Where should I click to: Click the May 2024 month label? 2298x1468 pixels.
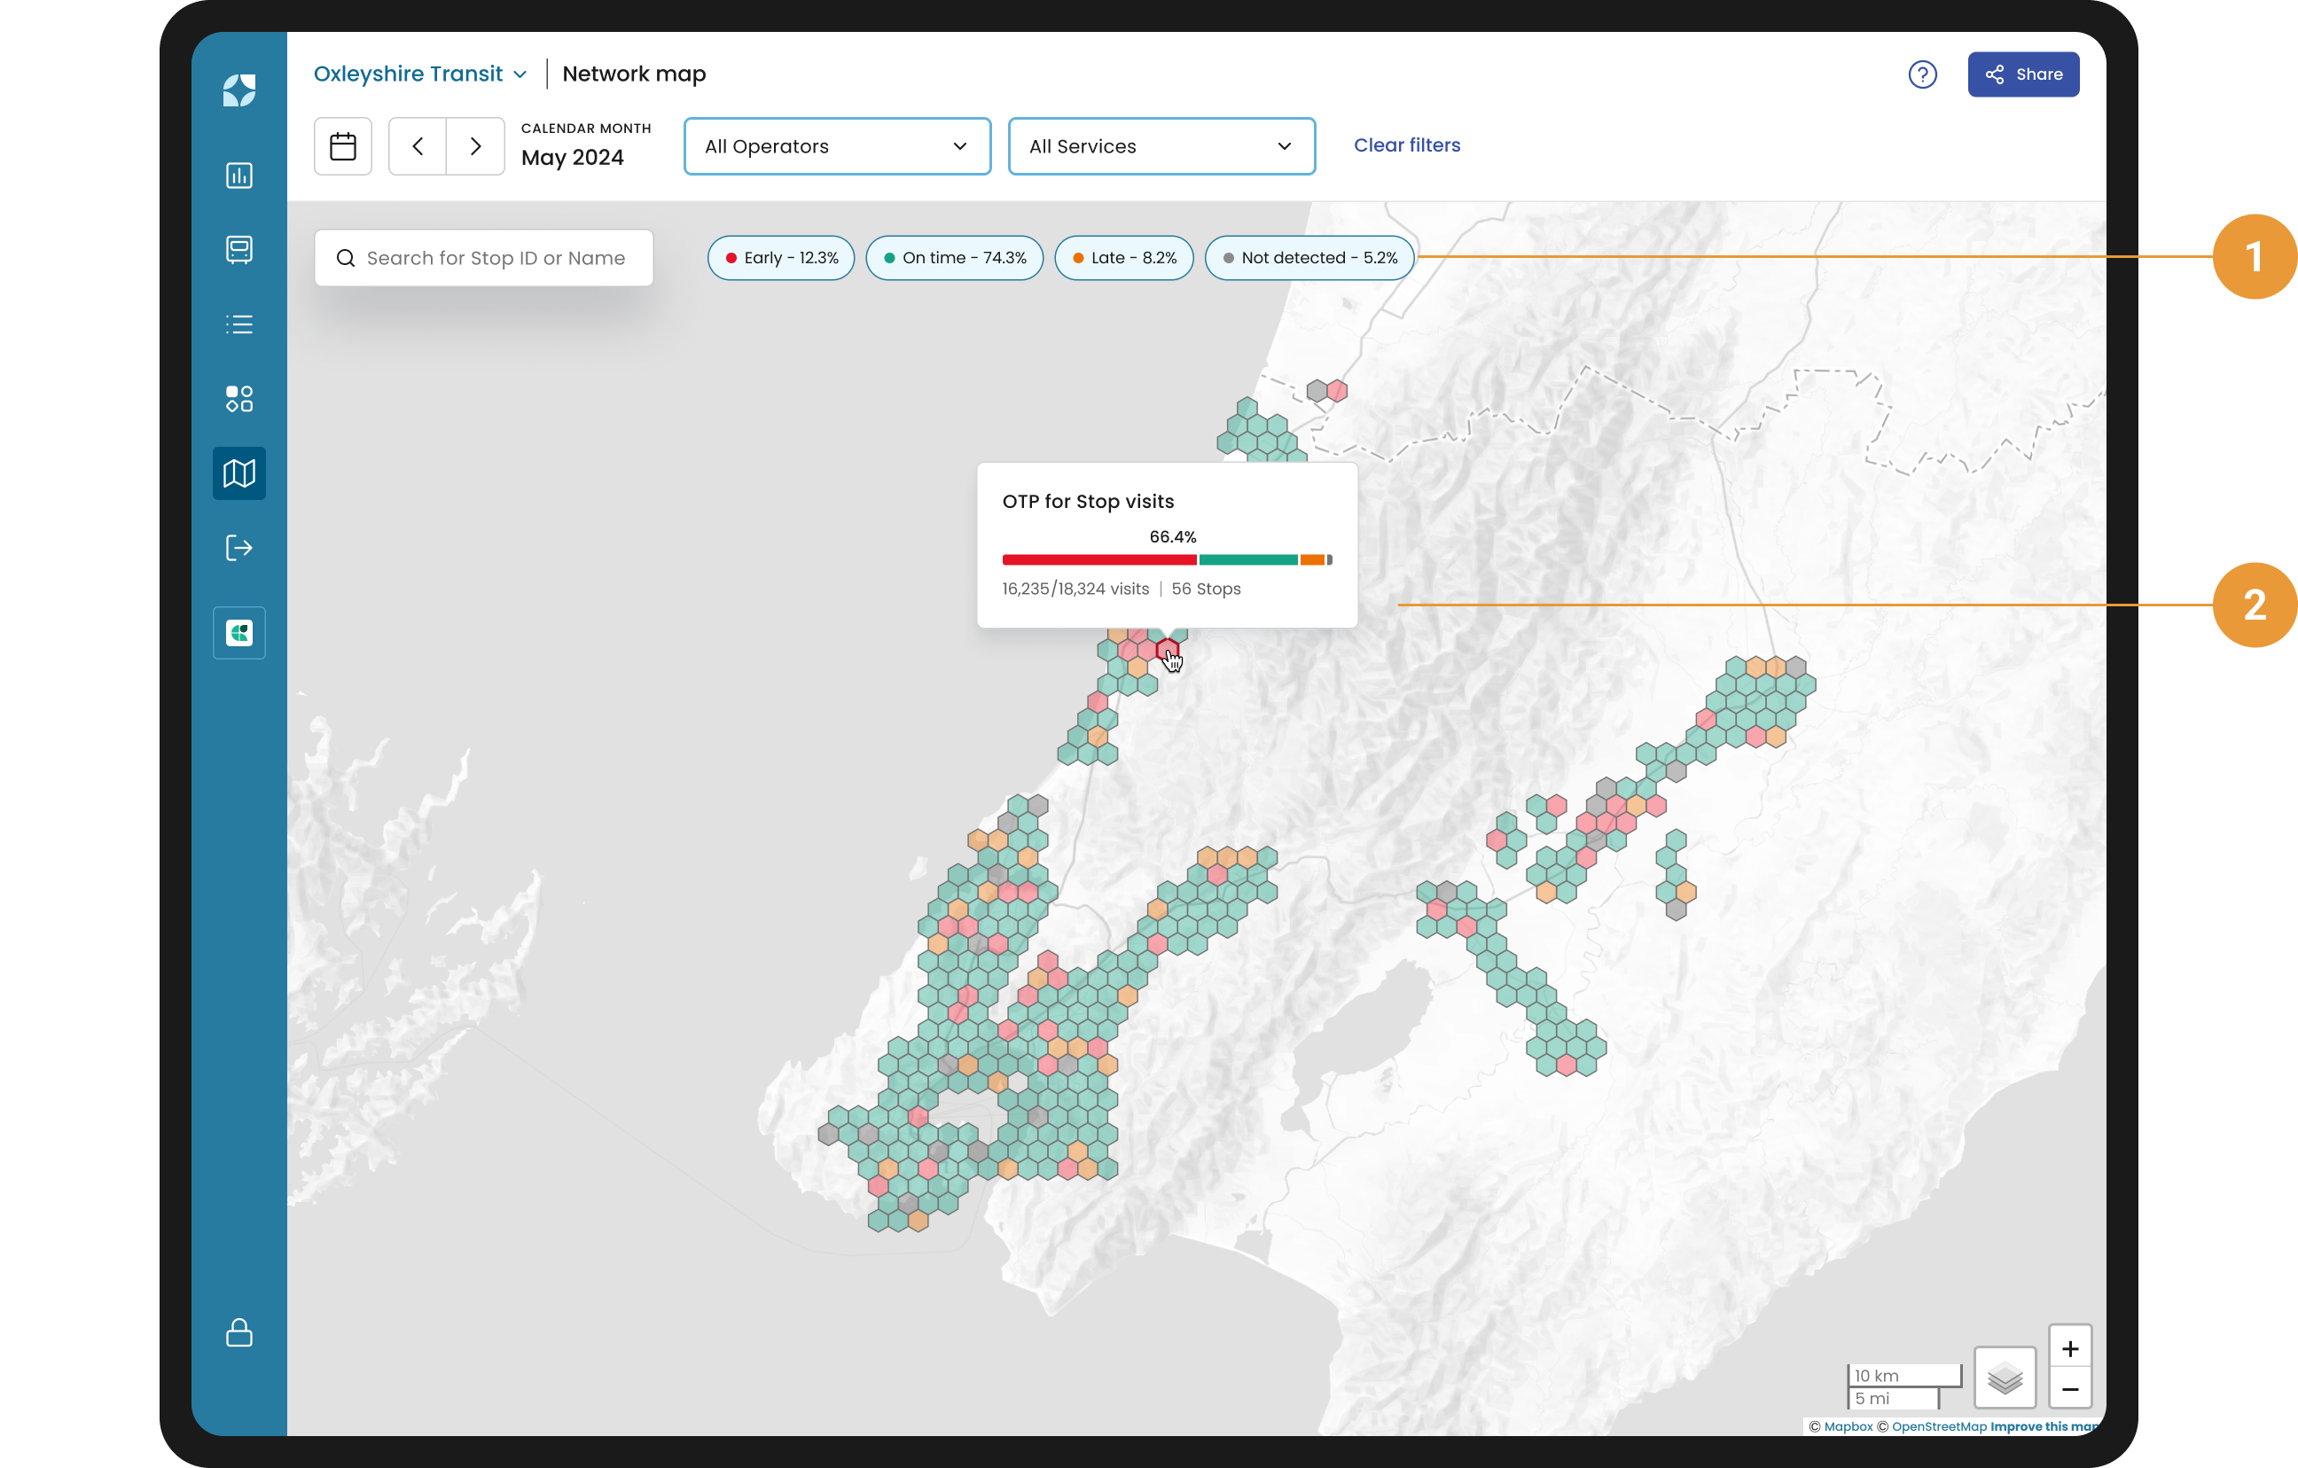[x=573, y=158]
